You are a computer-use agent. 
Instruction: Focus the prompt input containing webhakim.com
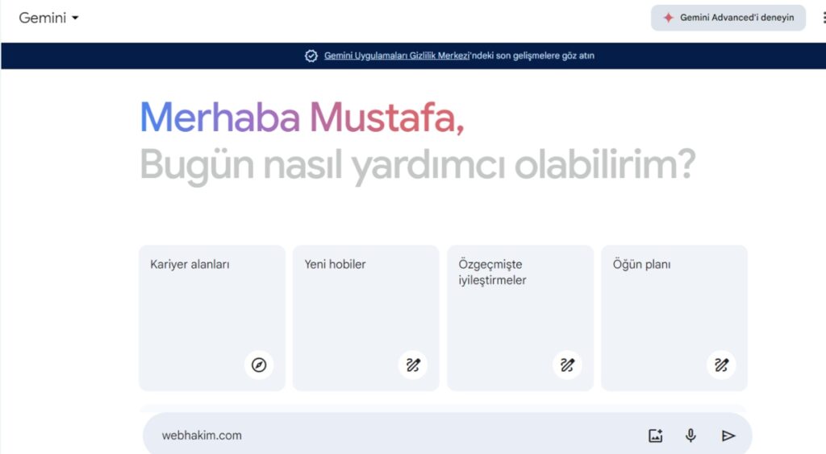tap(387, 435)
